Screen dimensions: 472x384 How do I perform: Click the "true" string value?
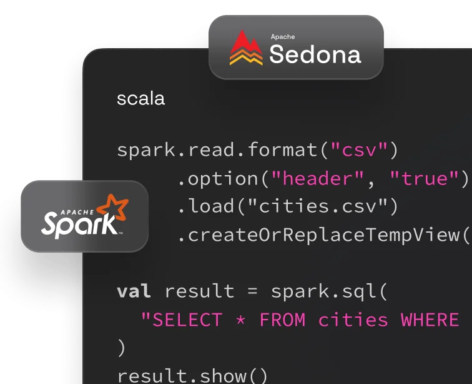[425, 179]
